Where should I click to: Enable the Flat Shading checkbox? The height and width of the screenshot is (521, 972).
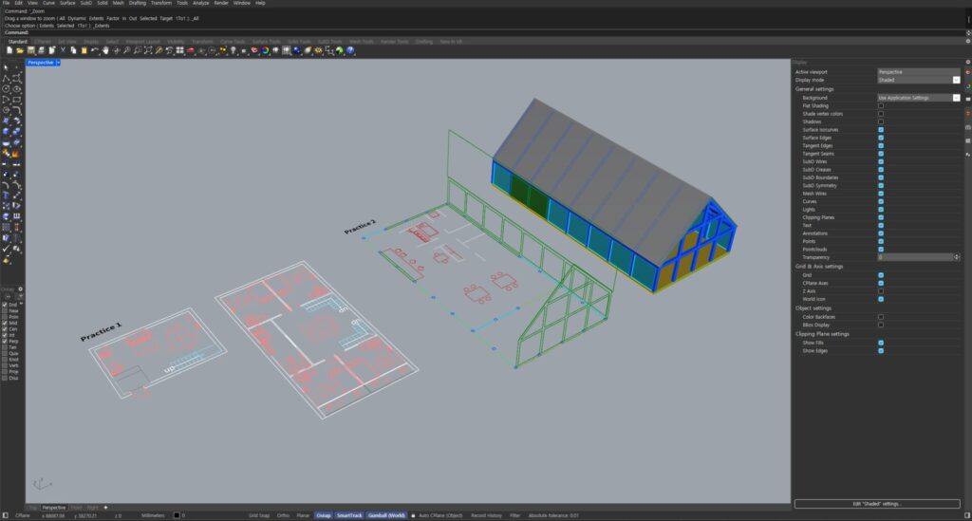click(x=881, y=105)
